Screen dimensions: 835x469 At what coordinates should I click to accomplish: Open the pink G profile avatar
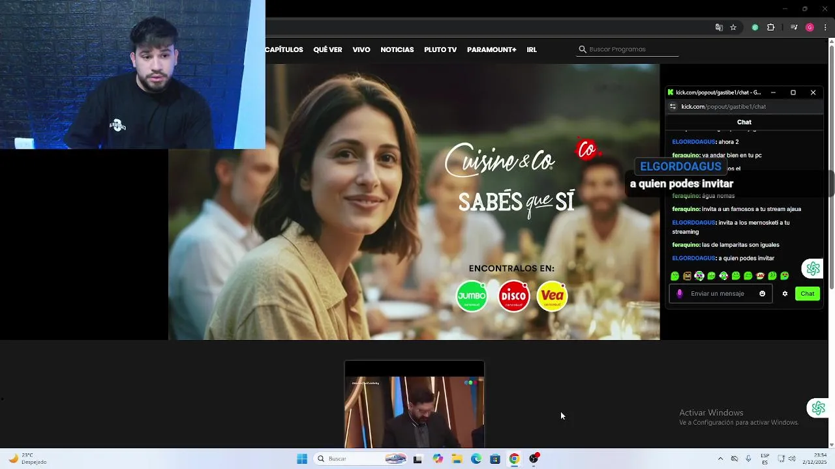[x=810, y=27]
